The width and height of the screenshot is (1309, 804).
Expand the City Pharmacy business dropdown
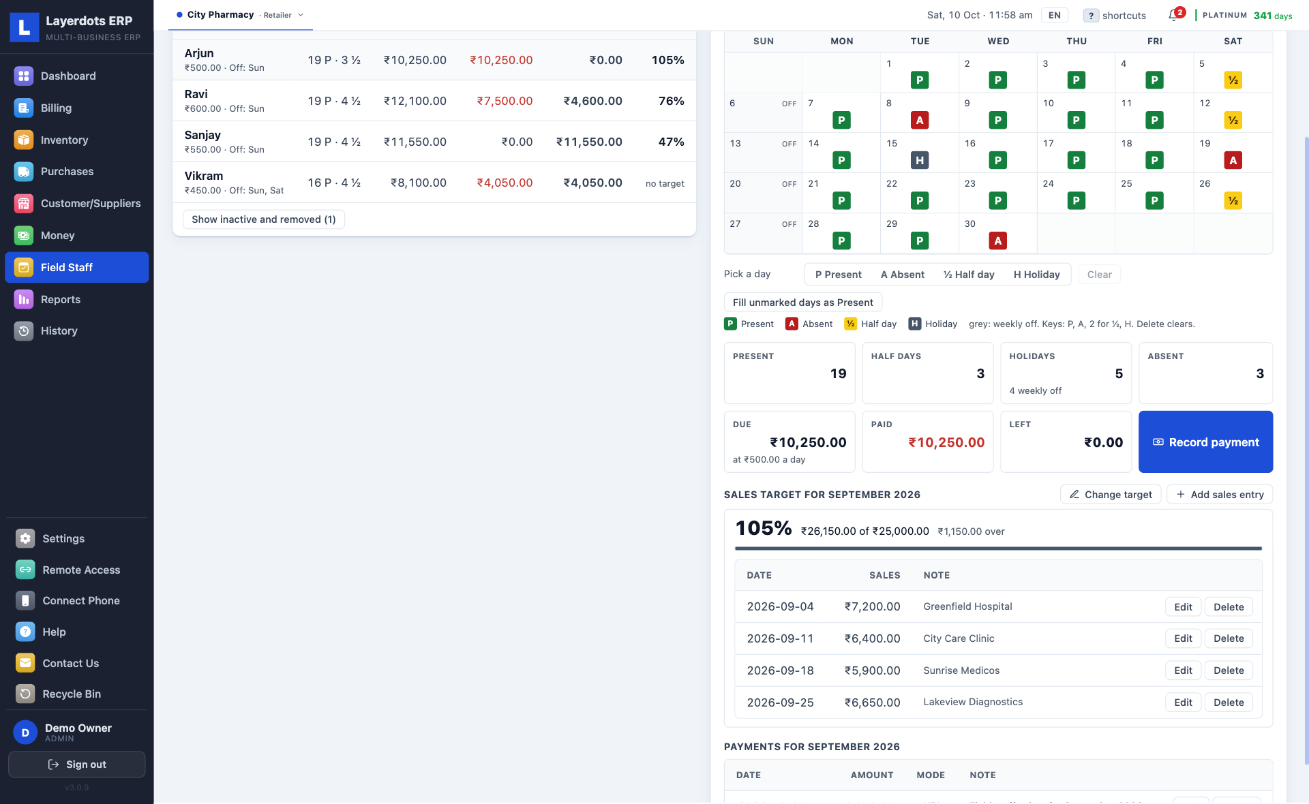[240, 15]
